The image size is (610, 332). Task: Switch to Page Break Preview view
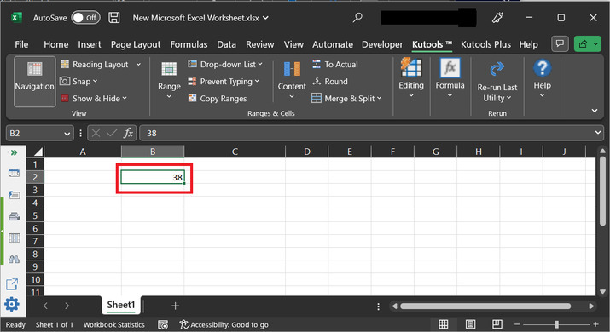tap(497, 324)
